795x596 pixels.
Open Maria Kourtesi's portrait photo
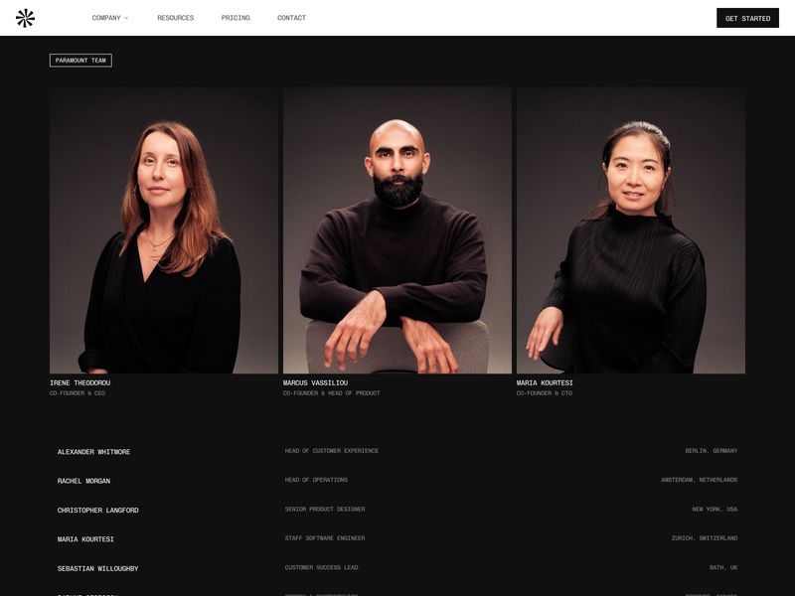point(631,230)
